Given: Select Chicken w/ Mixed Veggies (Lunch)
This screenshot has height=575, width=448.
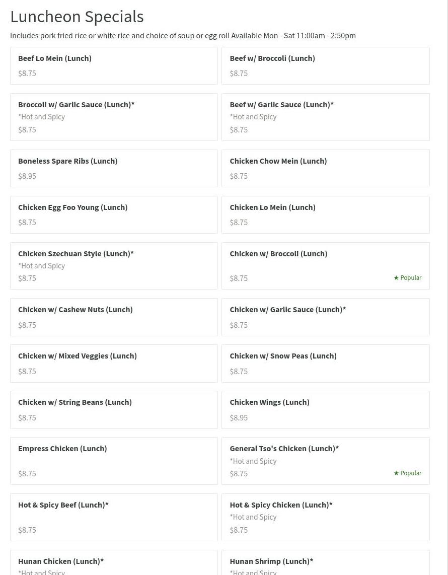Looking at the screenshot, I should point(114,364).
